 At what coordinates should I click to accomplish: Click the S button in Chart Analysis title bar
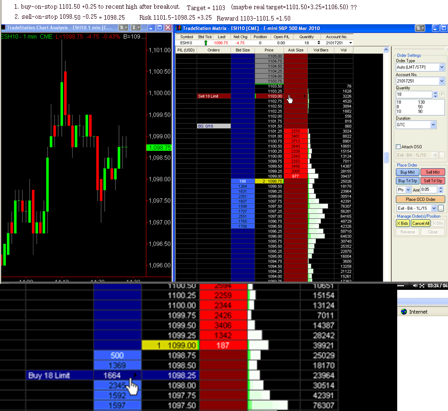[x=123, y=28]
